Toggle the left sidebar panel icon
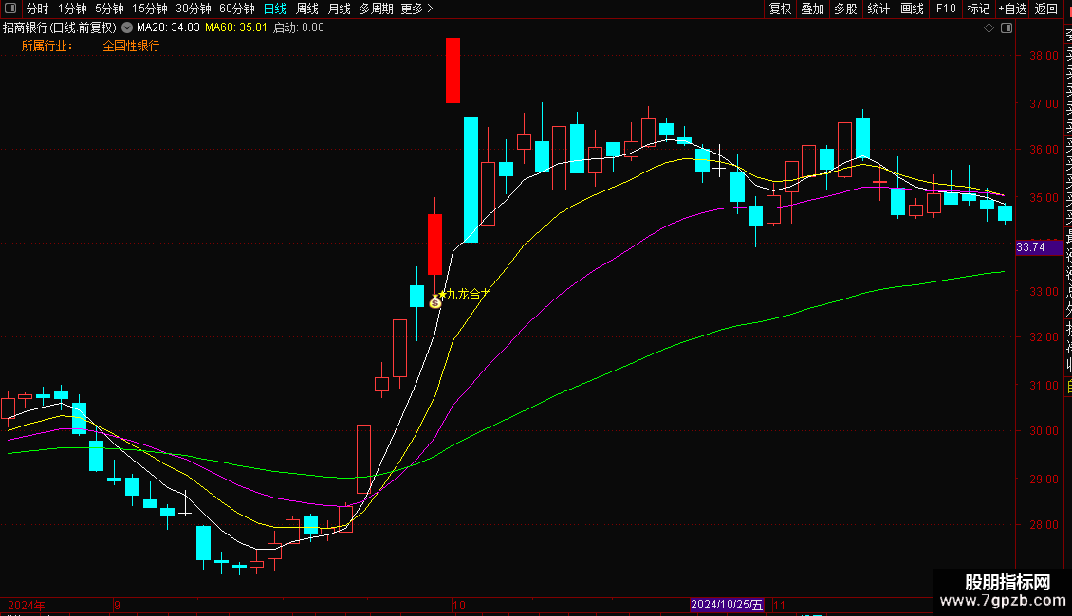This screenshot has height=616, width=1072. point(10,9)
